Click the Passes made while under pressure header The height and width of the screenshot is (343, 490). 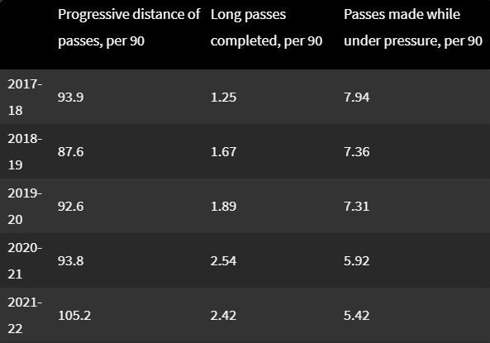pos(413,27)
